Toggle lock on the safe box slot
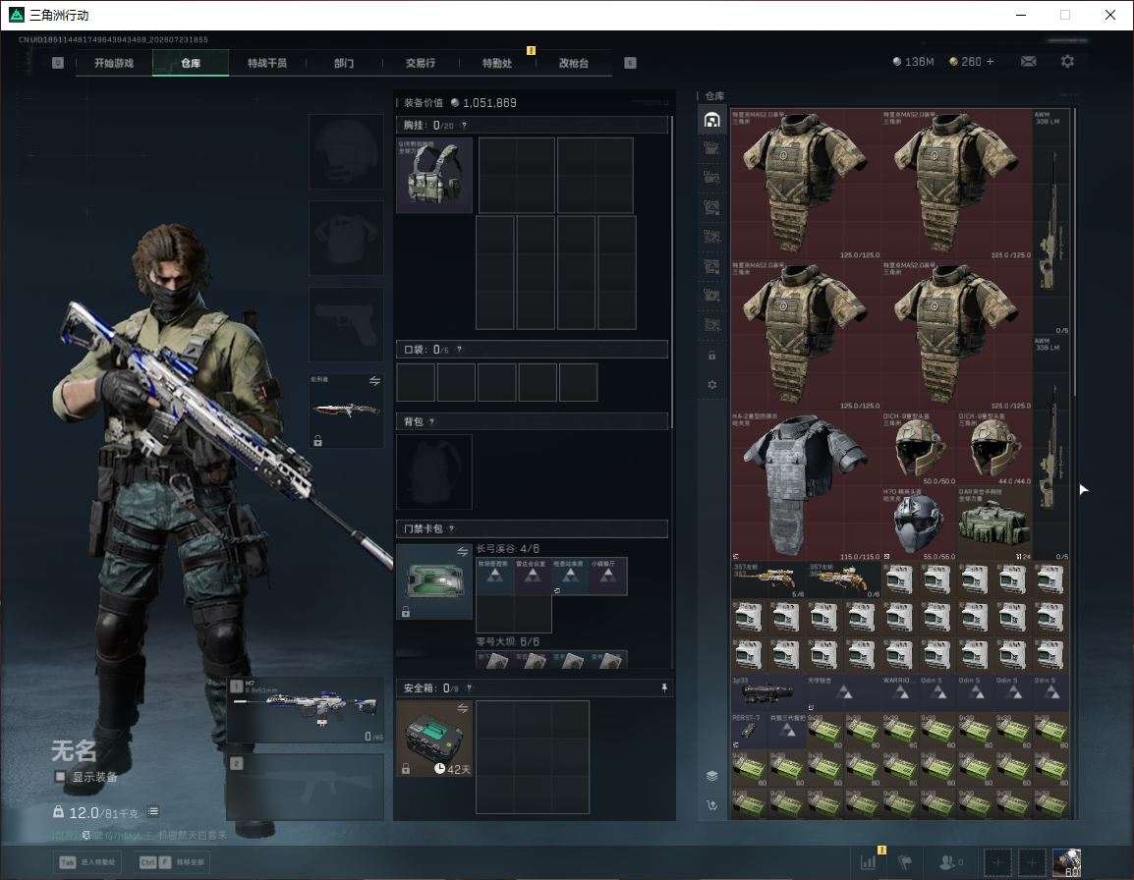Screen dimensions: 1134x880 [406, 769]
